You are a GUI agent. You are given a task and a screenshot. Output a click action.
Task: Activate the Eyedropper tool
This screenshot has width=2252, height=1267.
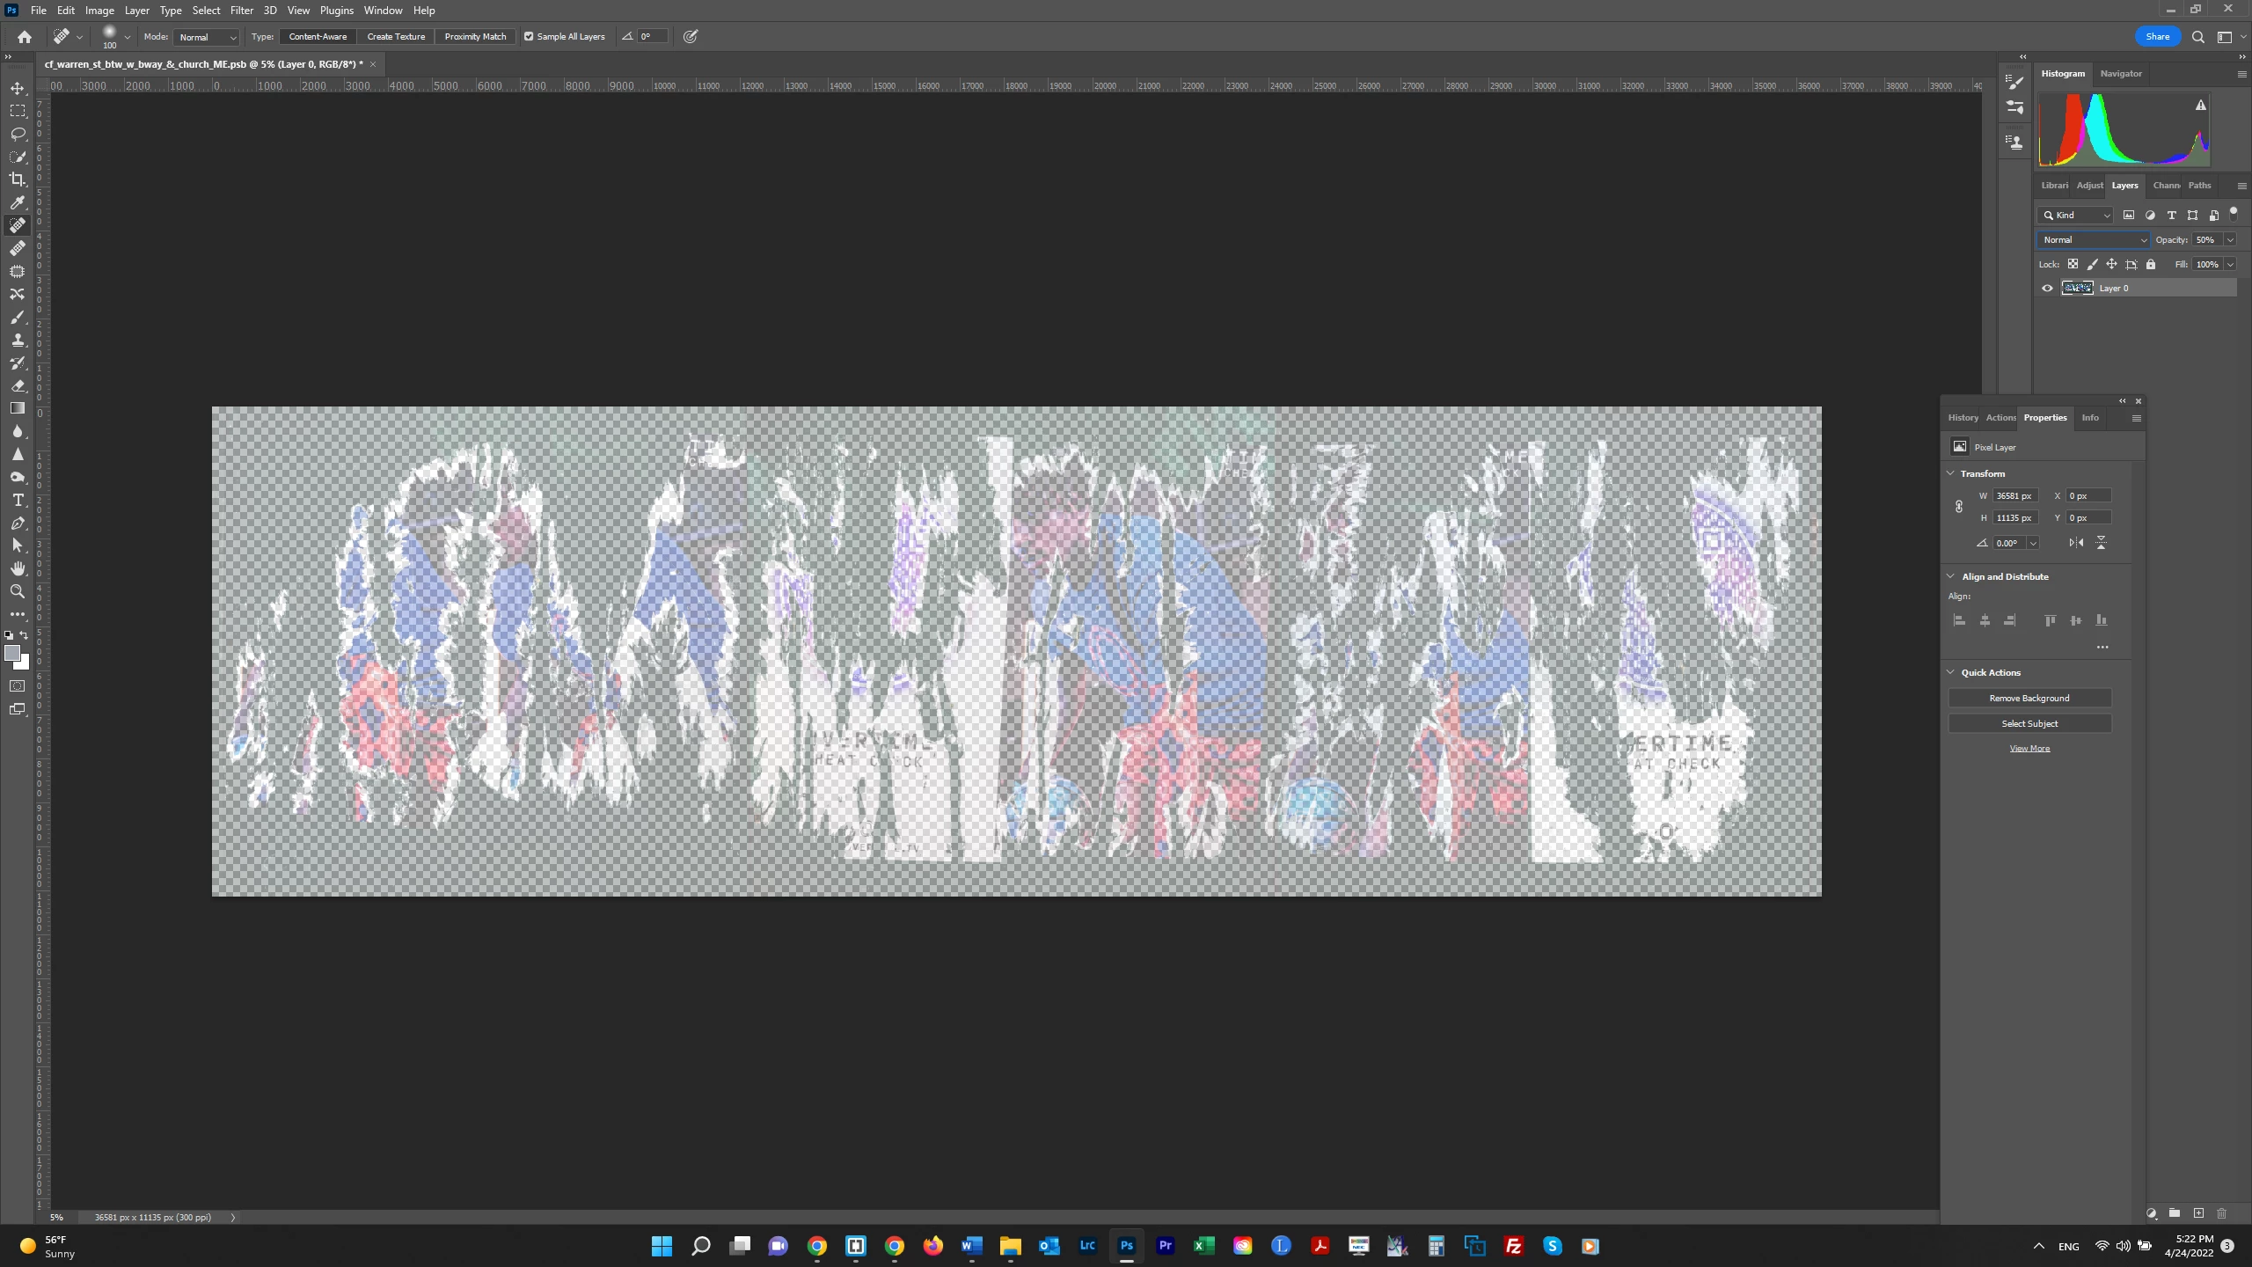point(18,202)
